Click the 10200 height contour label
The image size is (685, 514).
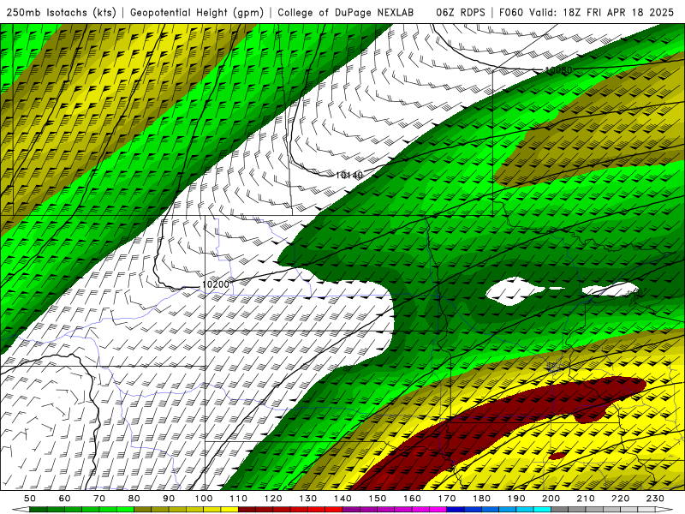pyautogui.click(x=216, y=284)
